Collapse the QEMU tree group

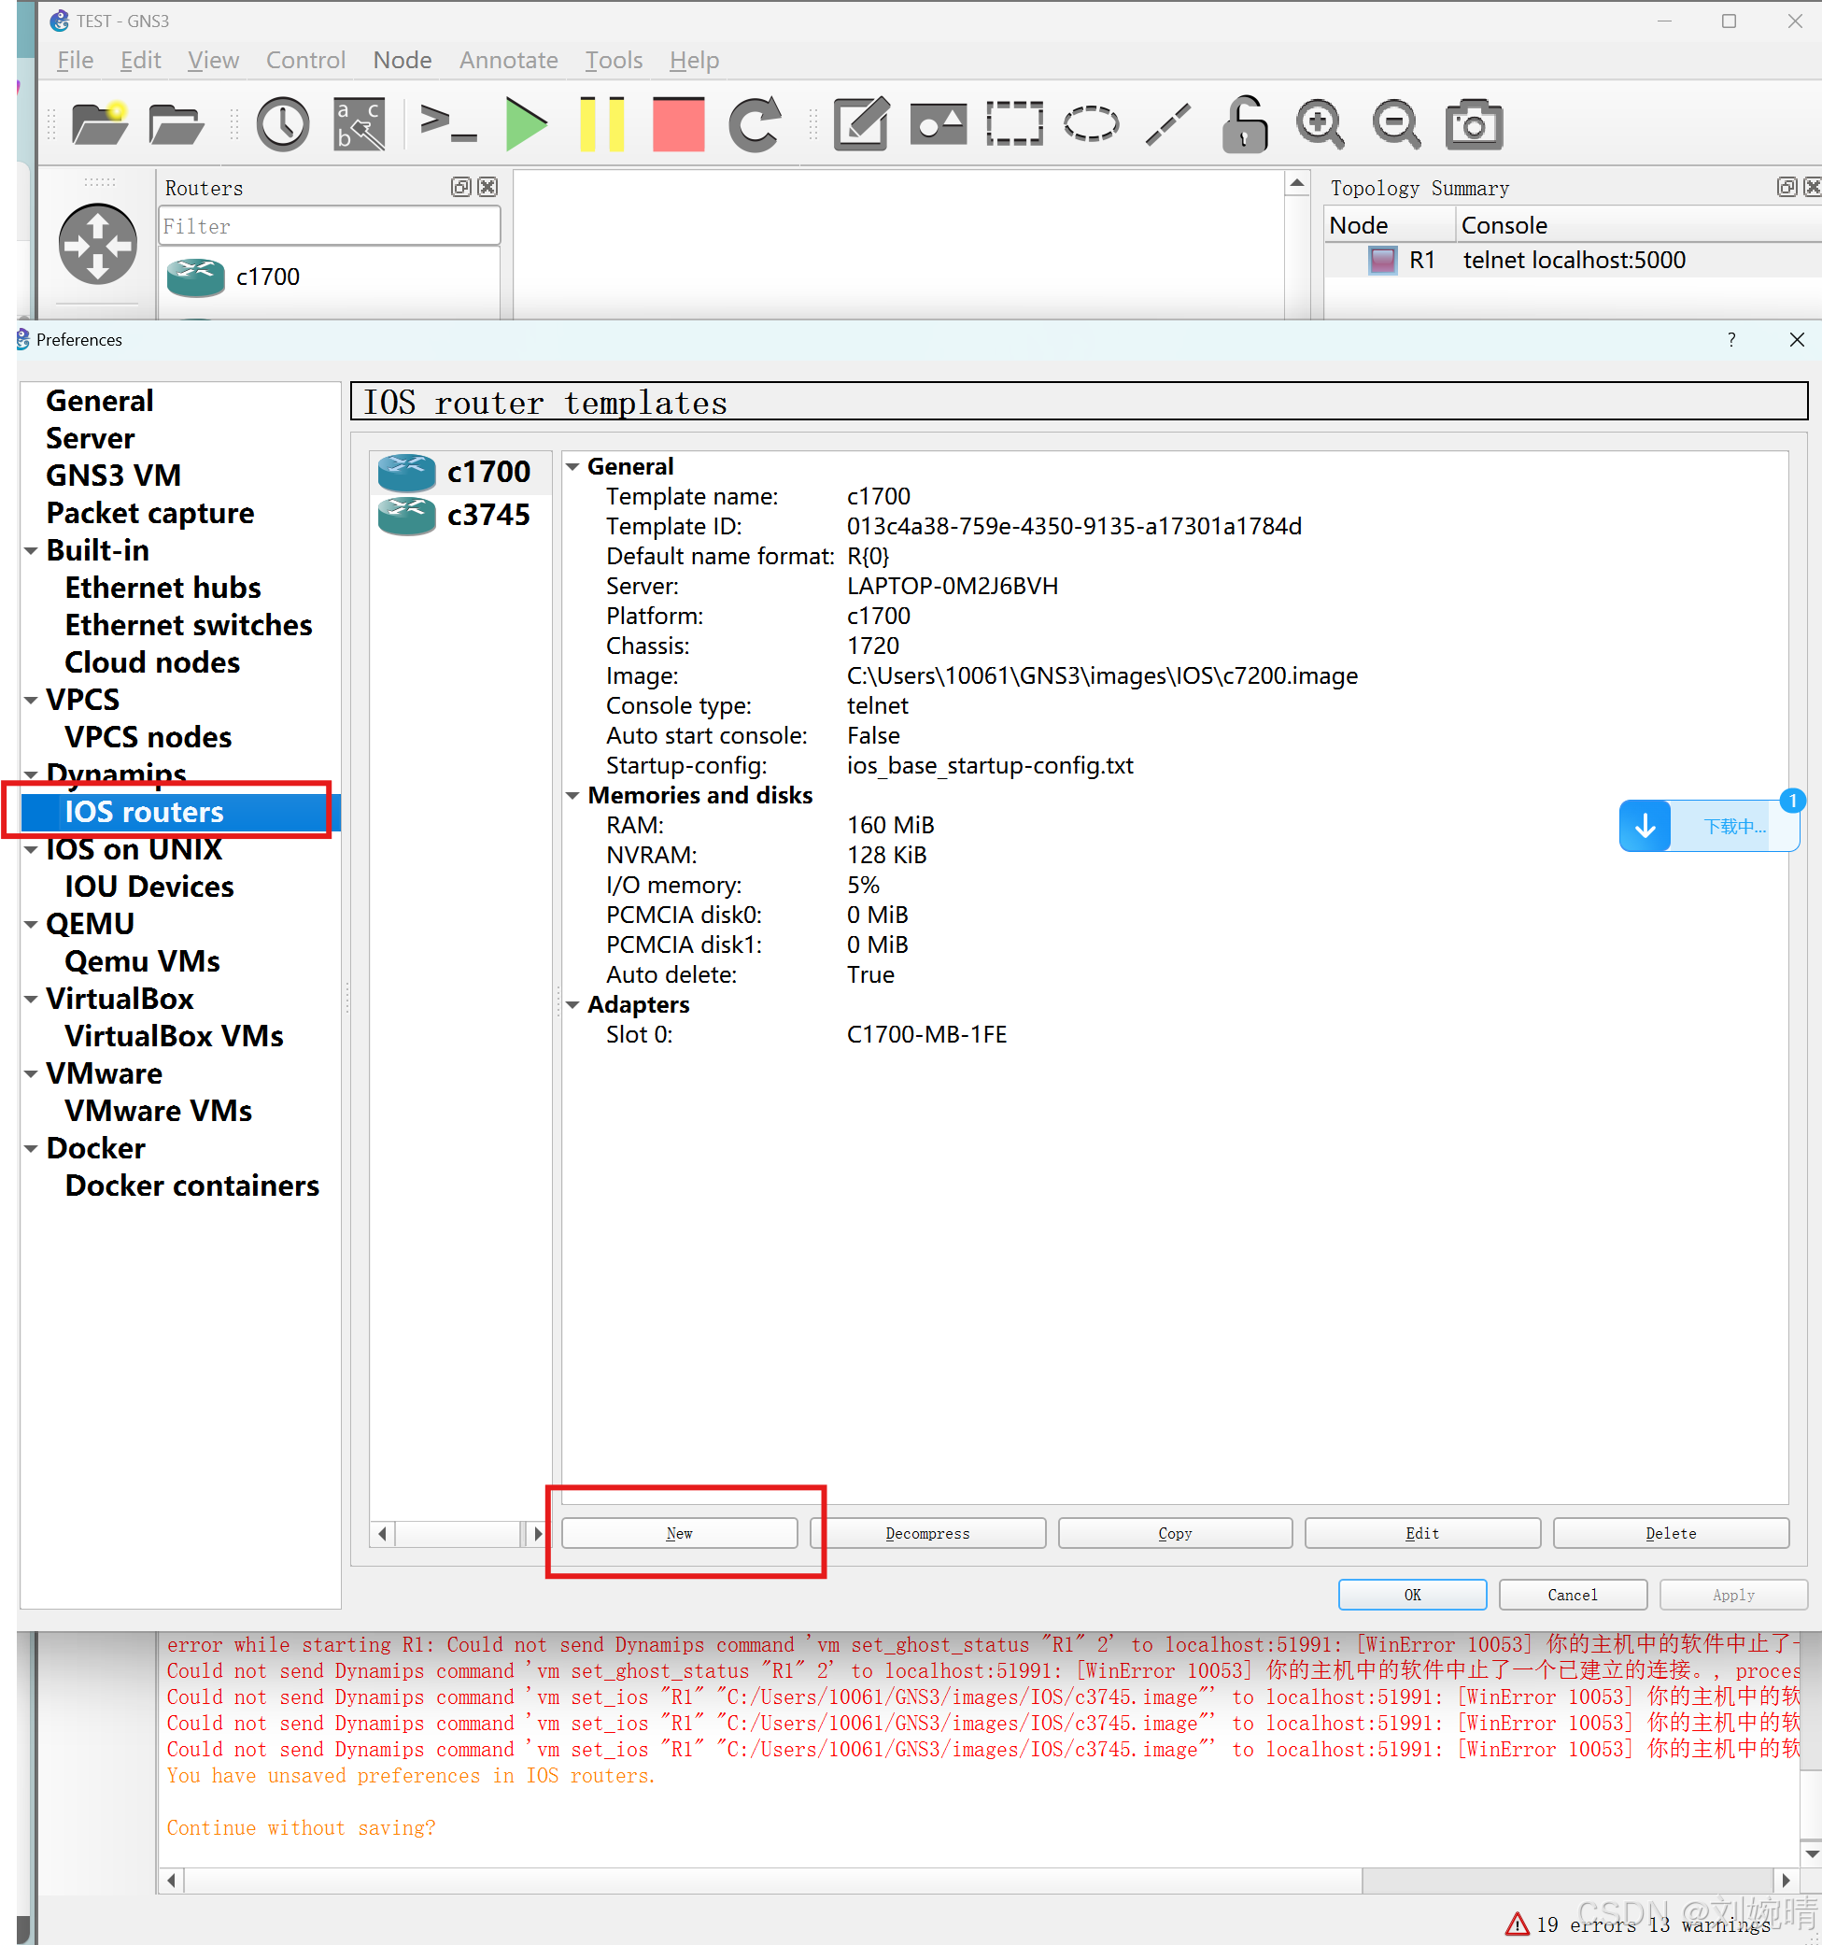tap(32, 924)
